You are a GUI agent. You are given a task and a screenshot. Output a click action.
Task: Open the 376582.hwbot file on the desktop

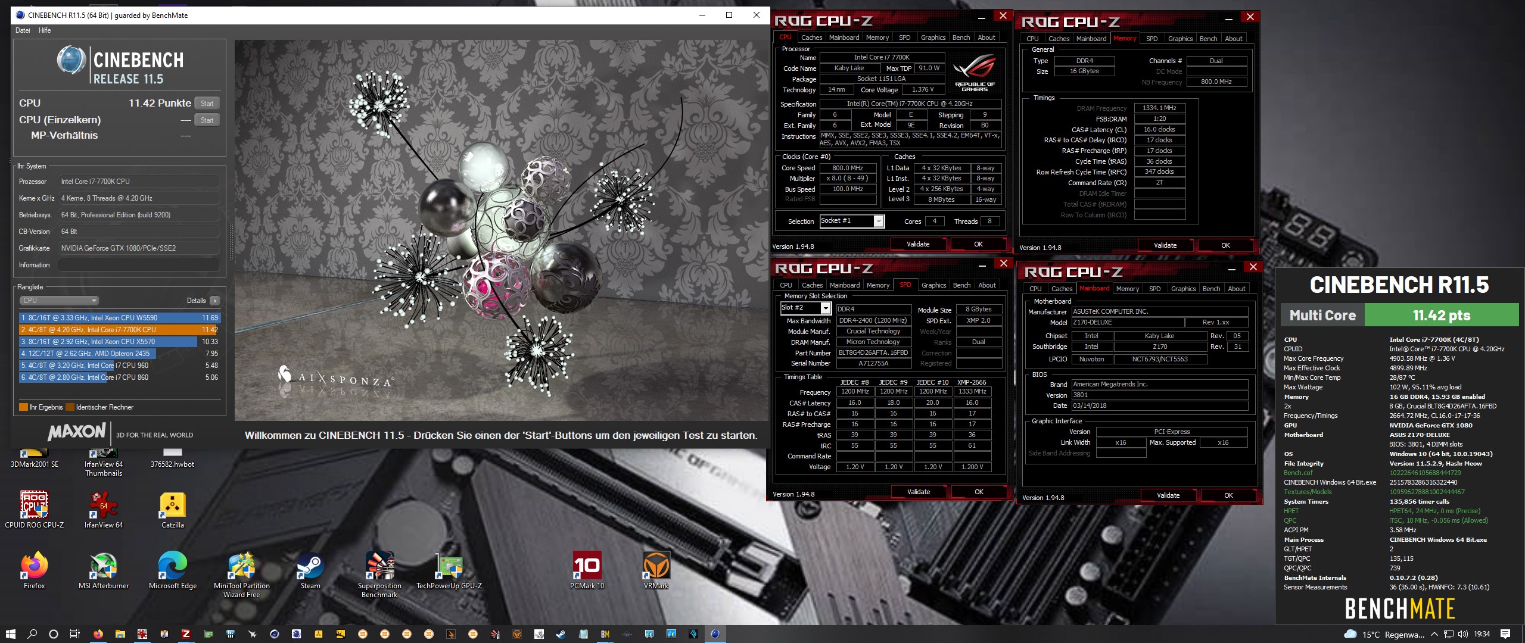[173, 458]
